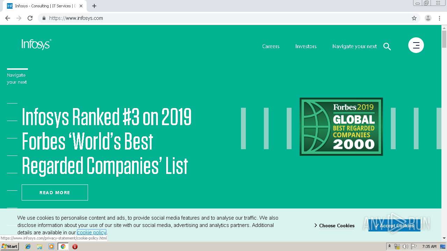Close the Infosys browser tab
This screenshot has height=251, width=447.
coord(81,6)
